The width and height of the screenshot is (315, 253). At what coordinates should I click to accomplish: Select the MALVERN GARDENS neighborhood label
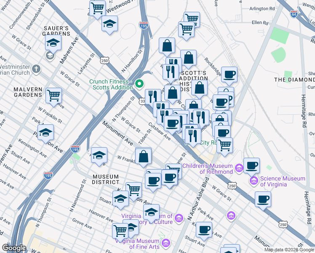(28, 92)
